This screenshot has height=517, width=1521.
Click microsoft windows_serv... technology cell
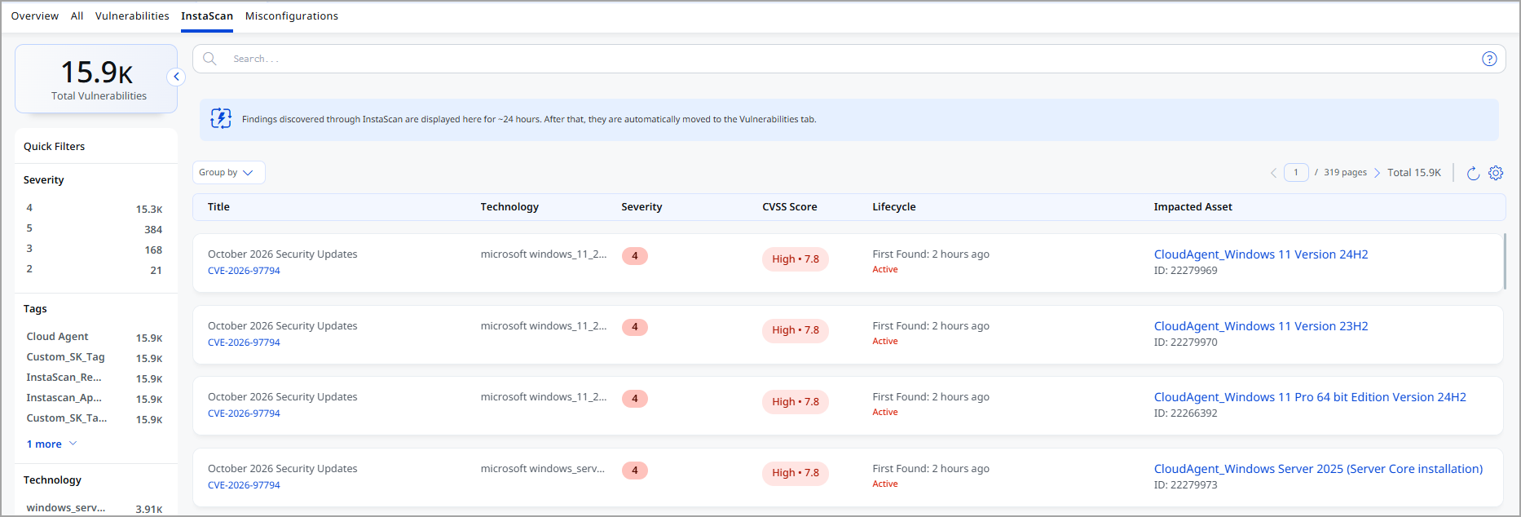[x=543, y=469]
